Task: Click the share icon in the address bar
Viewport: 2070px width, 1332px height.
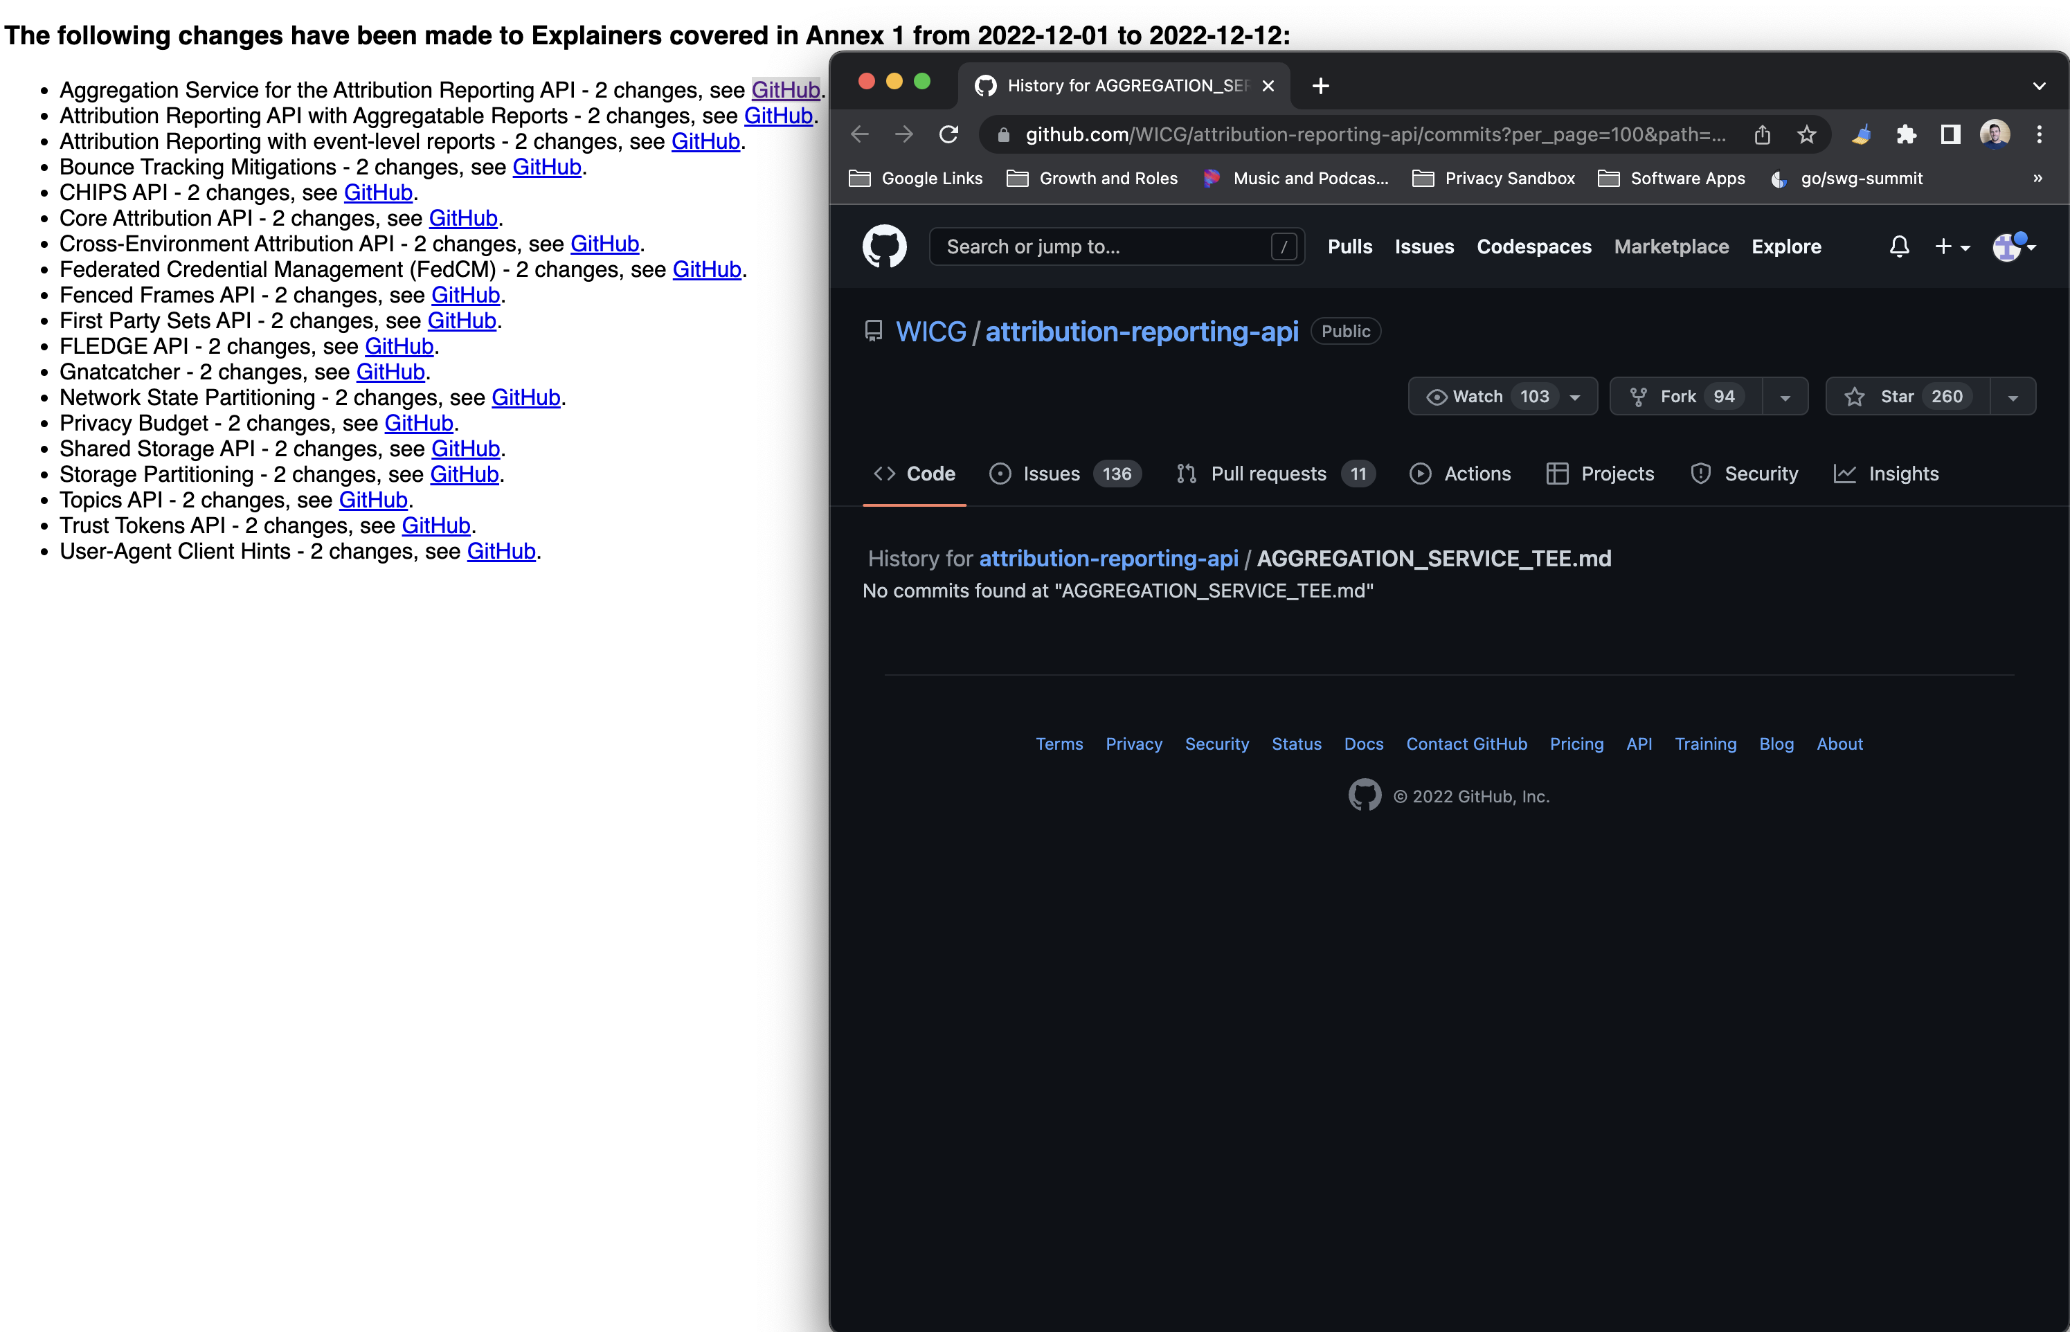Action: click(1763, 134)
